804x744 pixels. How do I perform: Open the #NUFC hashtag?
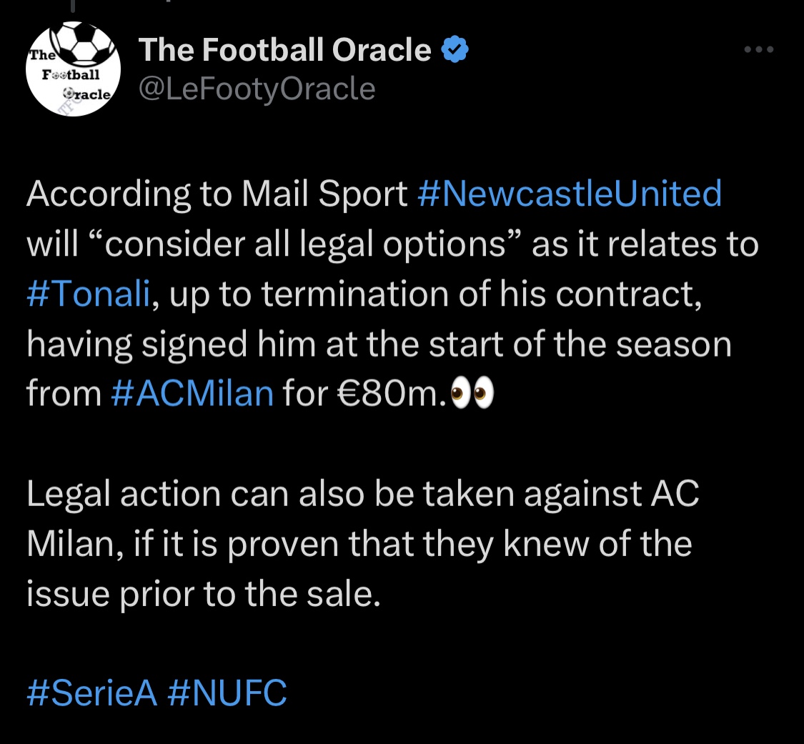[x=227, y=693]
